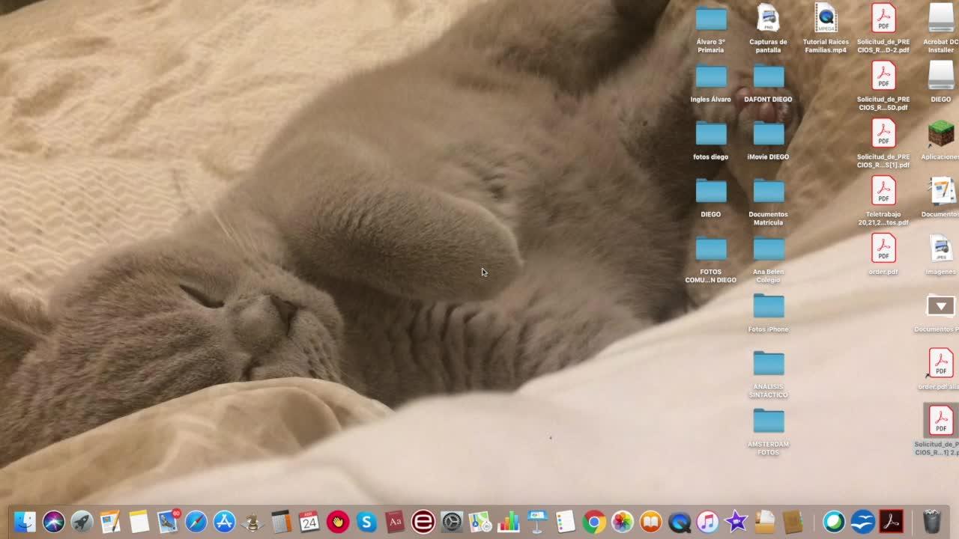The width and height of the screenshot is (959, 539).
Task: Open the brown address book app
Action: point(793,521)
